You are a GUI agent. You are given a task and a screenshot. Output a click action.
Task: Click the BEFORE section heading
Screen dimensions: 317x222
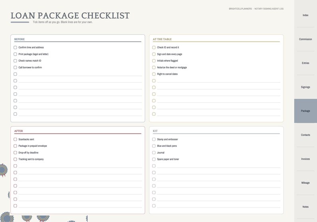point(20,39)
